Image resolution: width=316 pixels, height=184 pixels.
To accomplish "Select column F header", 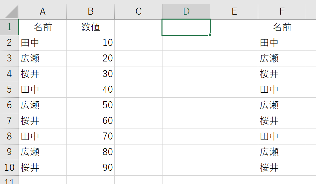I will (282, 12).
